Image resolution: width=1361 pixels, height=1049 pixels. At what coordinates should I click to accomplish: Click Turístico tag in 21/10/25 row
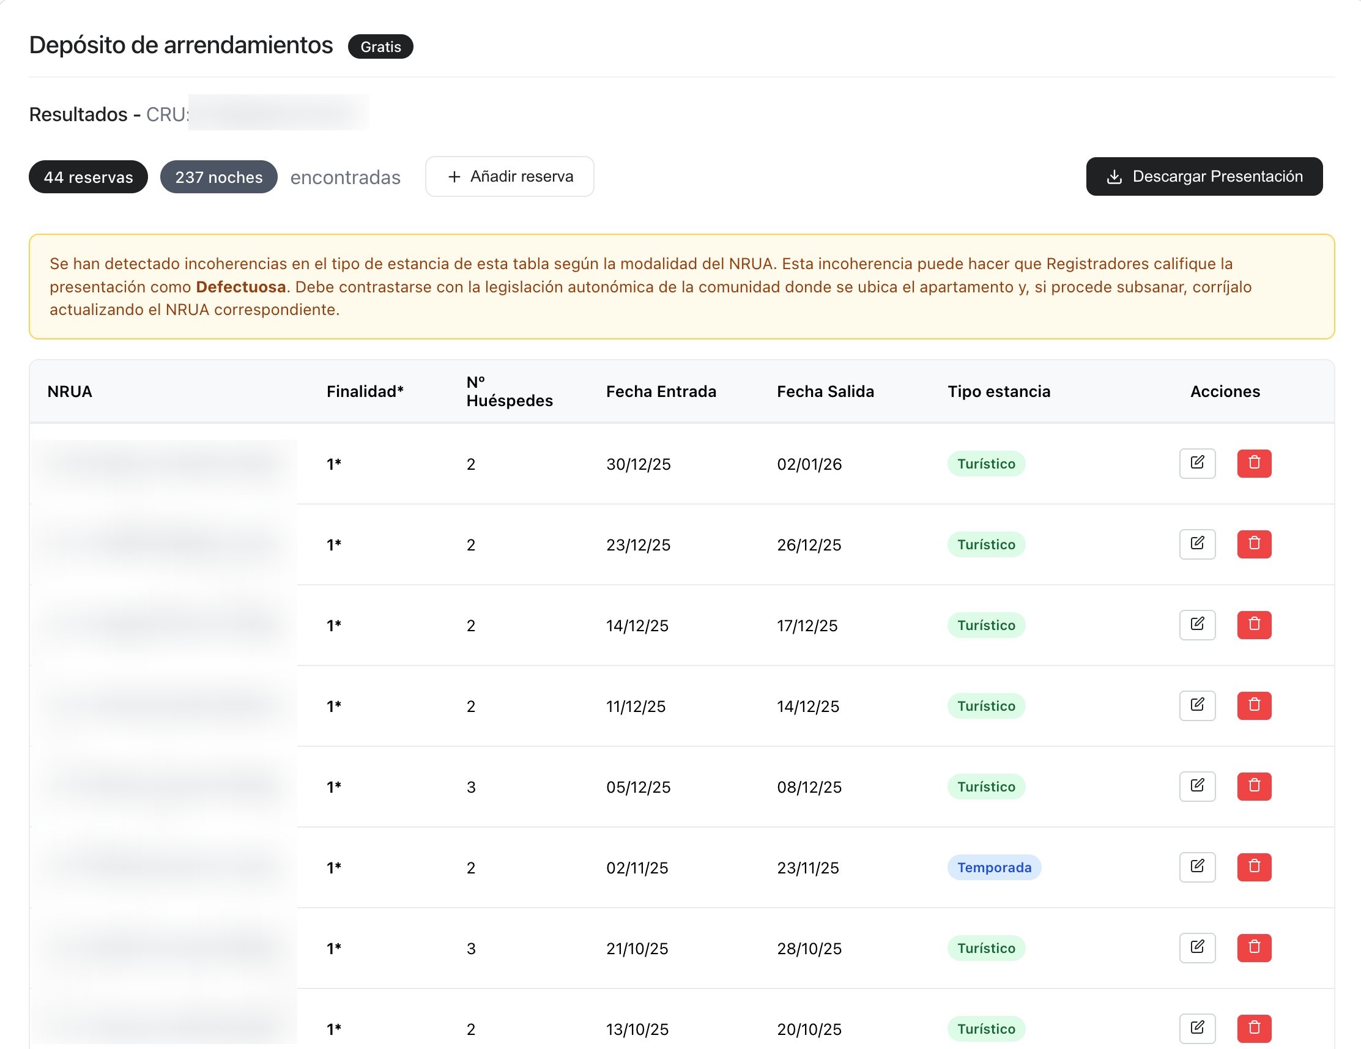(987, 948)
